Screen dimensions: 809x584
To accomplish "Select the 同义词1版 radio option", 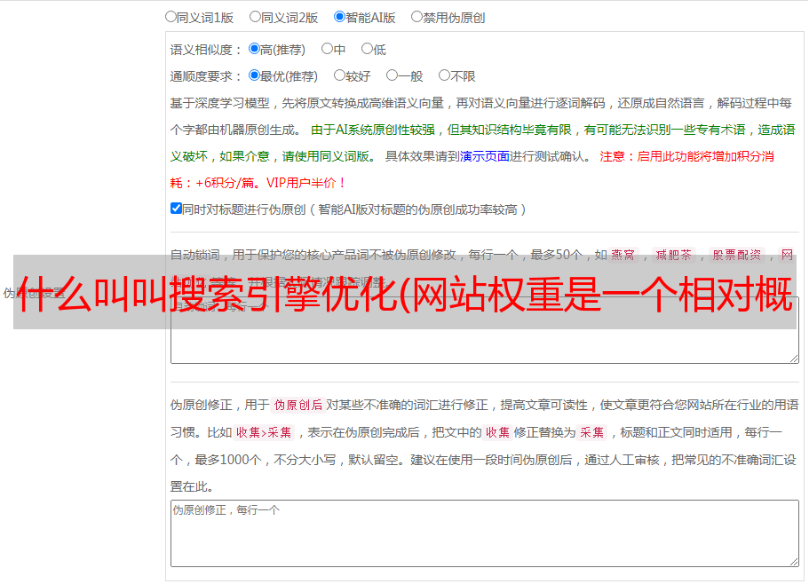I will coord(171,17).
